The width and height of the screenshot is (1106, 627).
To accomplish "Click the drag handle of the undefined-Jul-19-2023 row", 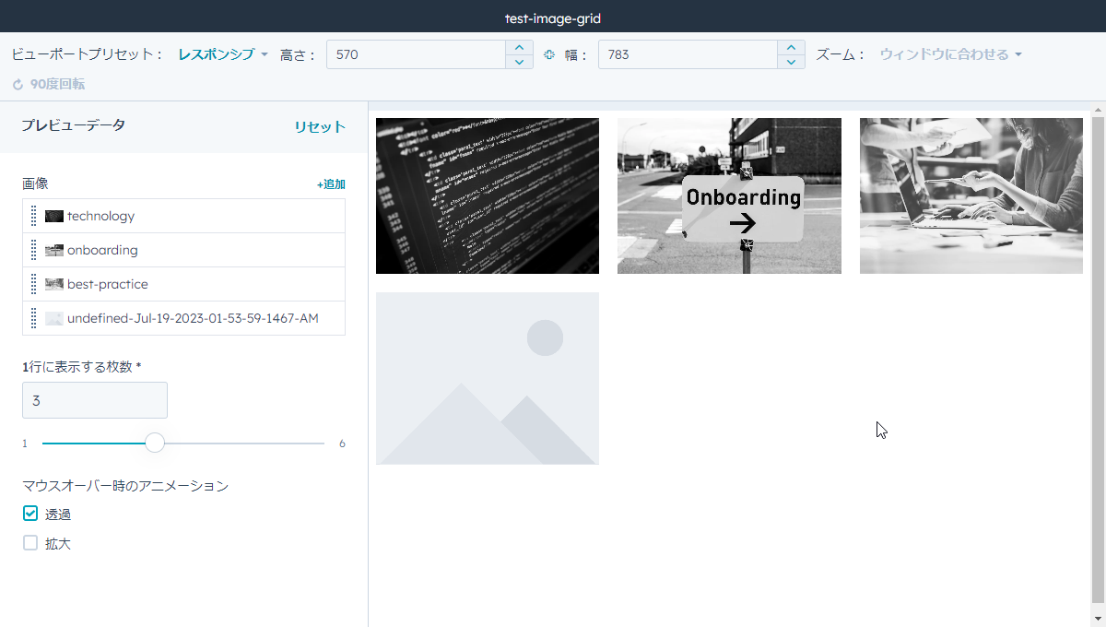I will [34, 318].
